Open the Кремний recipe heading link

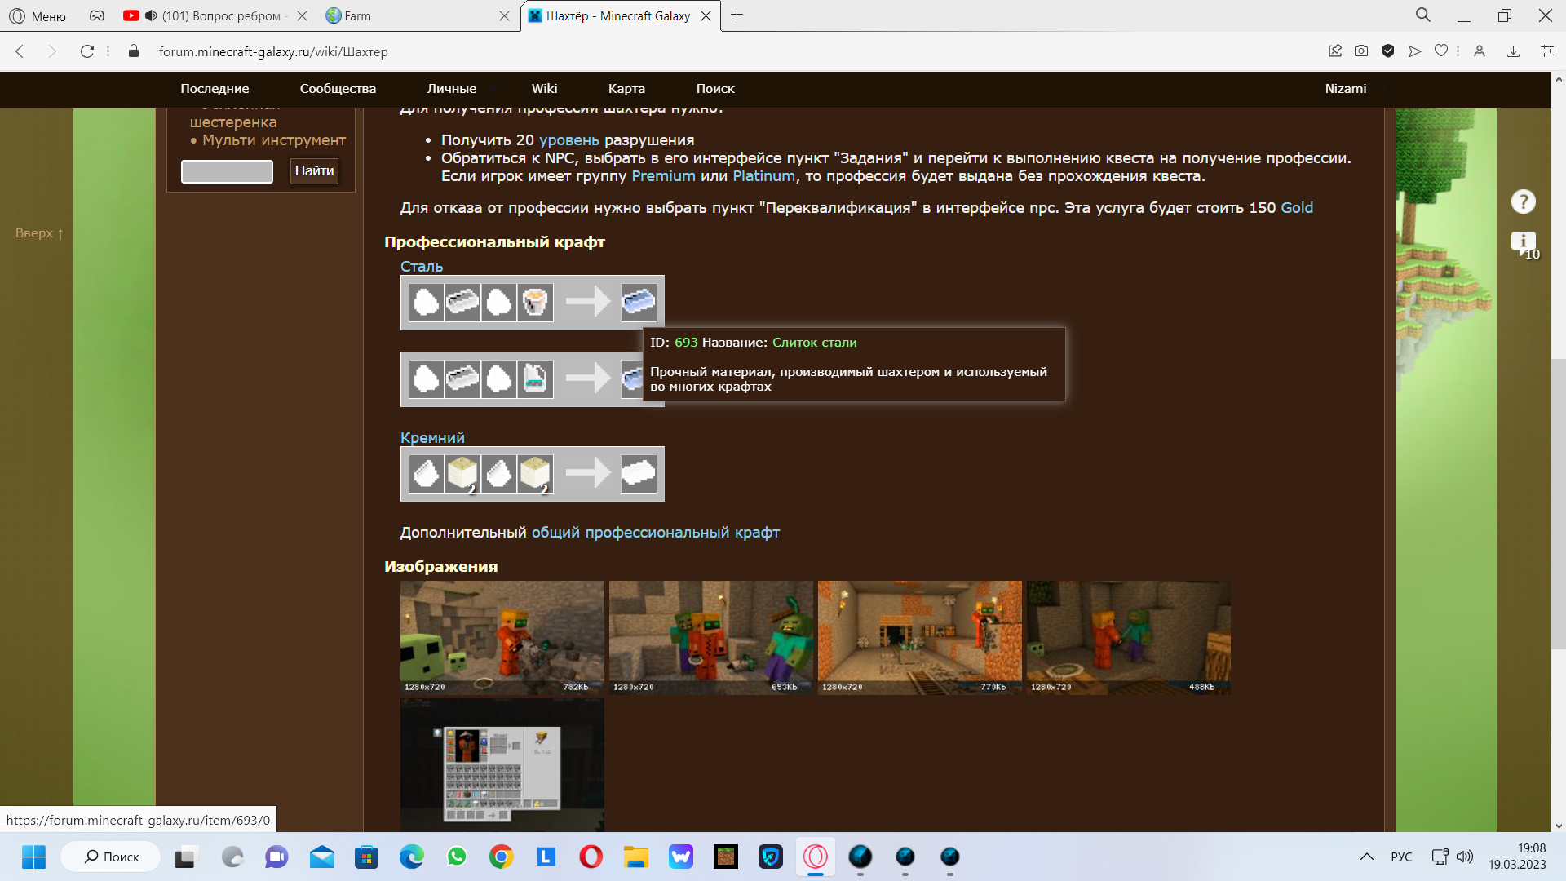coord(432,438)
